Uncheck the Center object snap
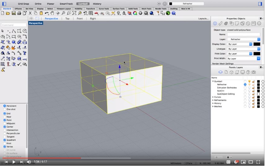The height and width of the screenshot is (166, 265). point(5,127)
